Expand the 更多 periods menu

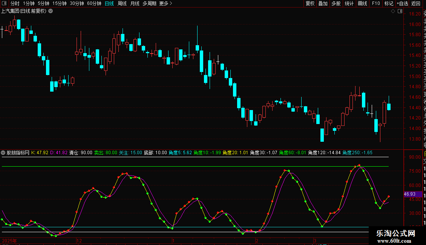coord(166,3)
